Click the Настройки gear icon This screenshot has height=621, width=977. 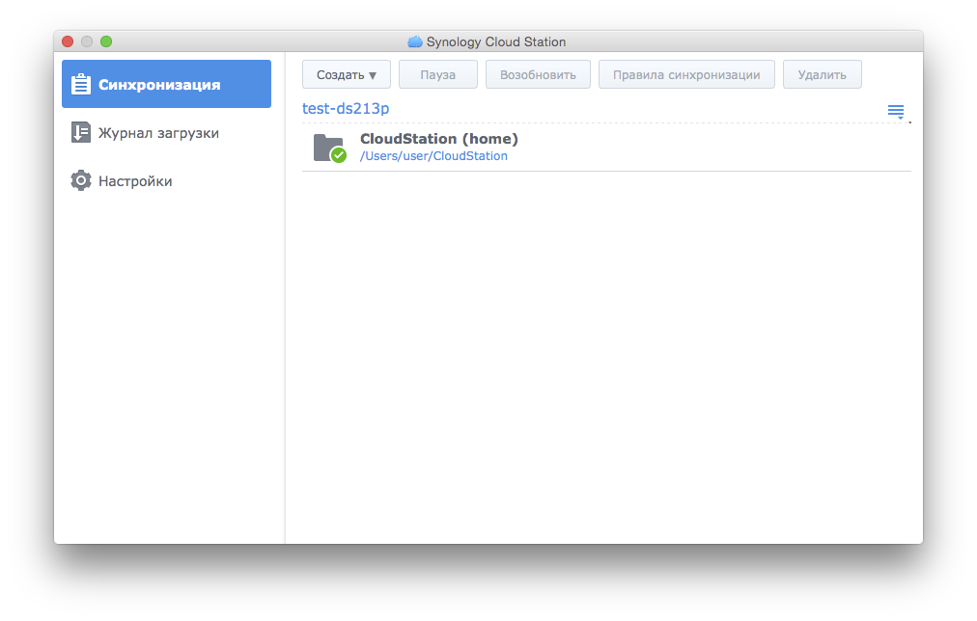[x=80, y=180]
